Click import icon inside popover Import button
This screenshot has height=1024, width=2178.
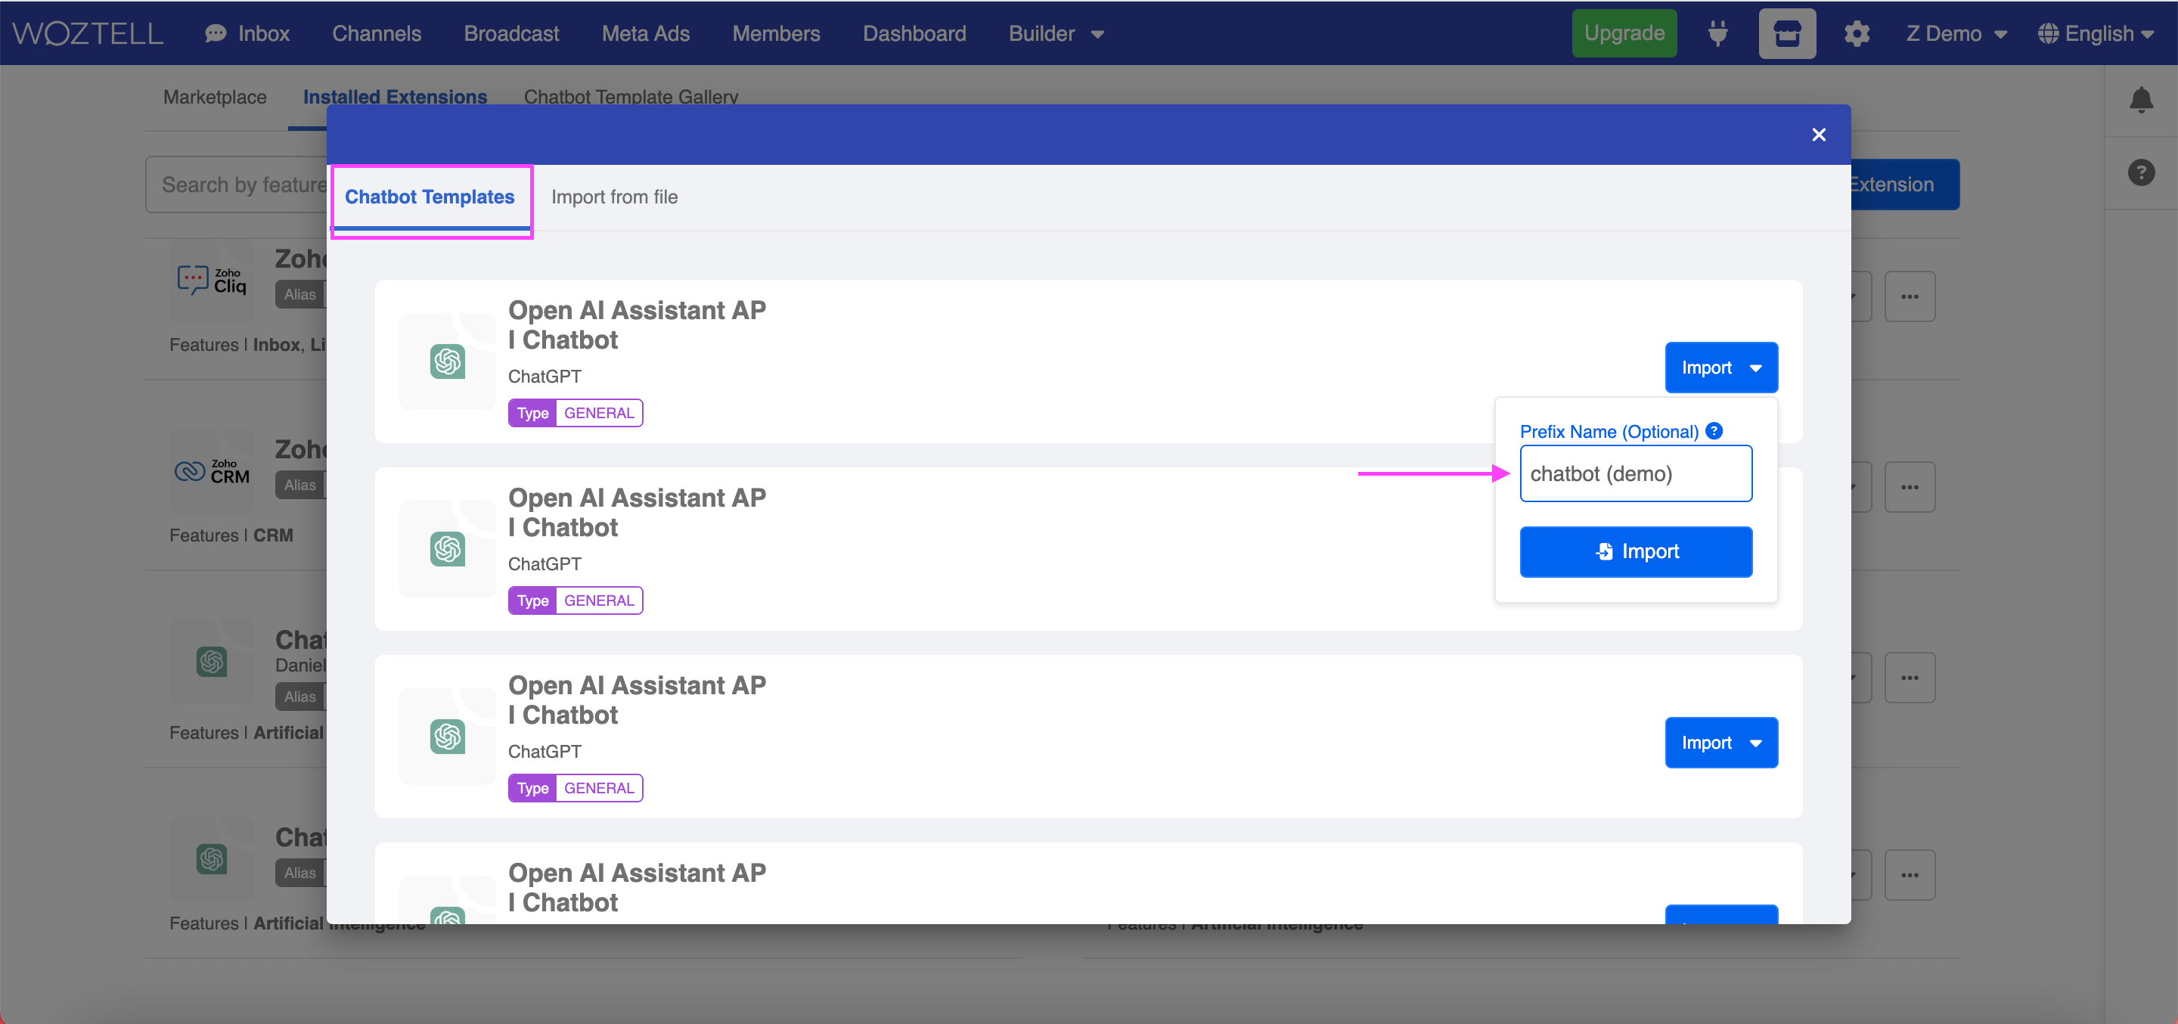pyautogui.click(x=1604, y=551)
